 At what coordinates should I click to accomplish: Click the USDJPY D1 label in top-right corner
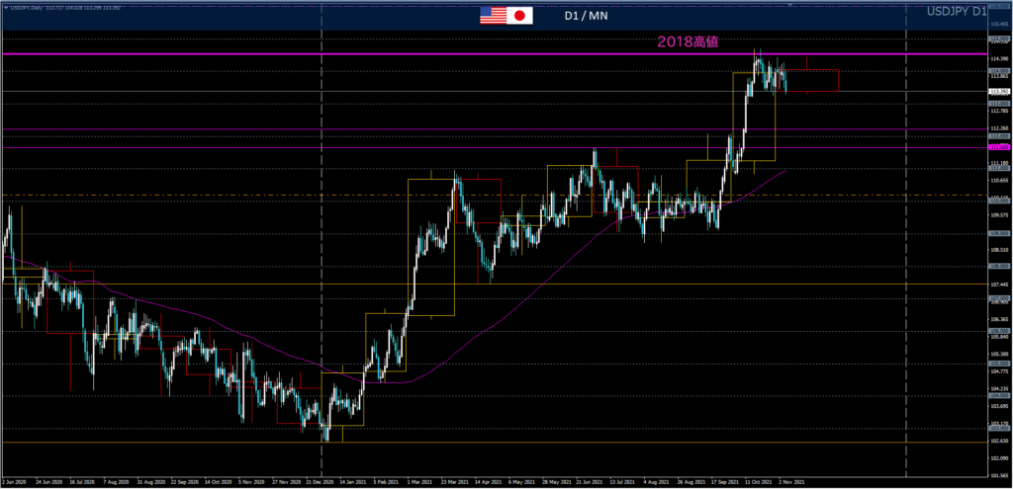click(955, 11)
